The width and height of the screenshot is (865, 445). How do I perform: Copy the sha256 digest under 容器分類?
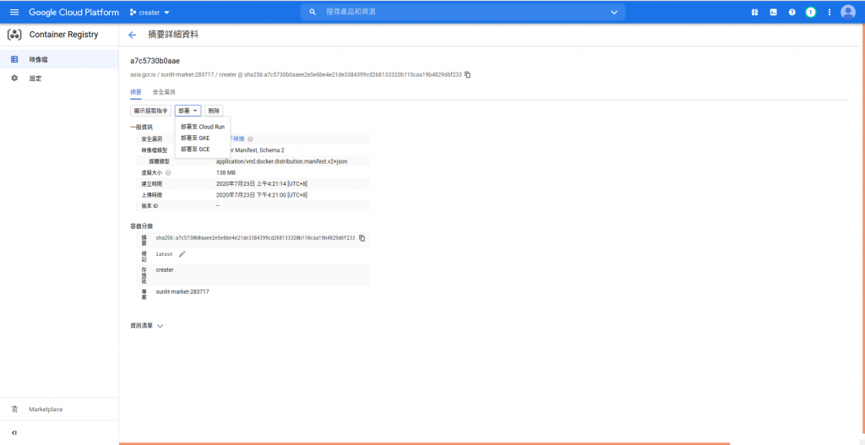[362, 238]
